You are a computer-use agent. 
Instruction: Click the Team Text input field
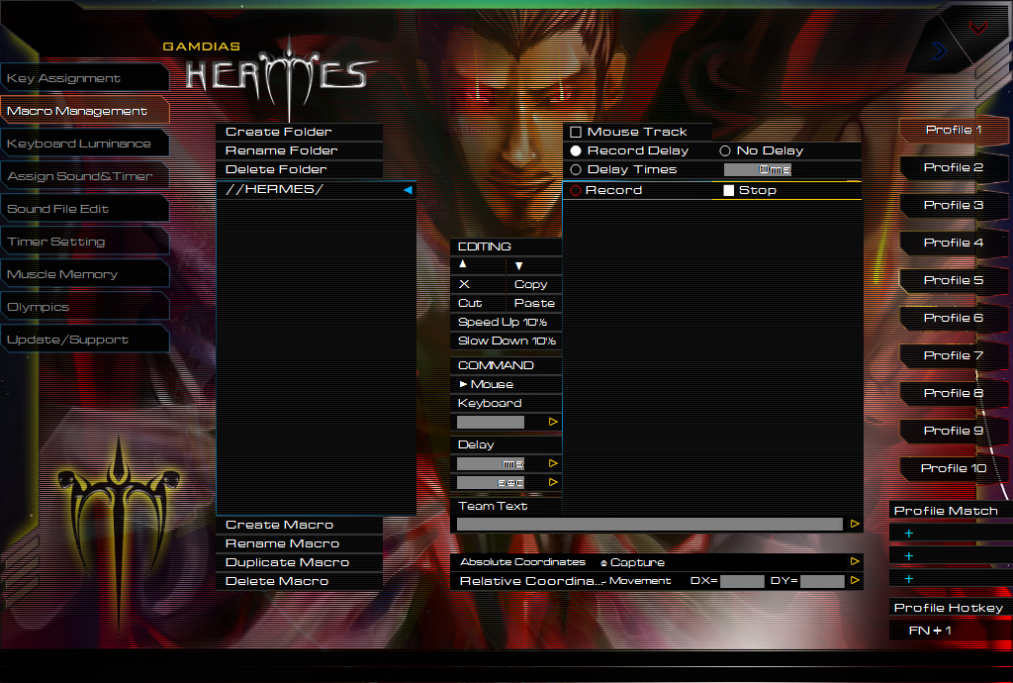click(x=649, y=524)
